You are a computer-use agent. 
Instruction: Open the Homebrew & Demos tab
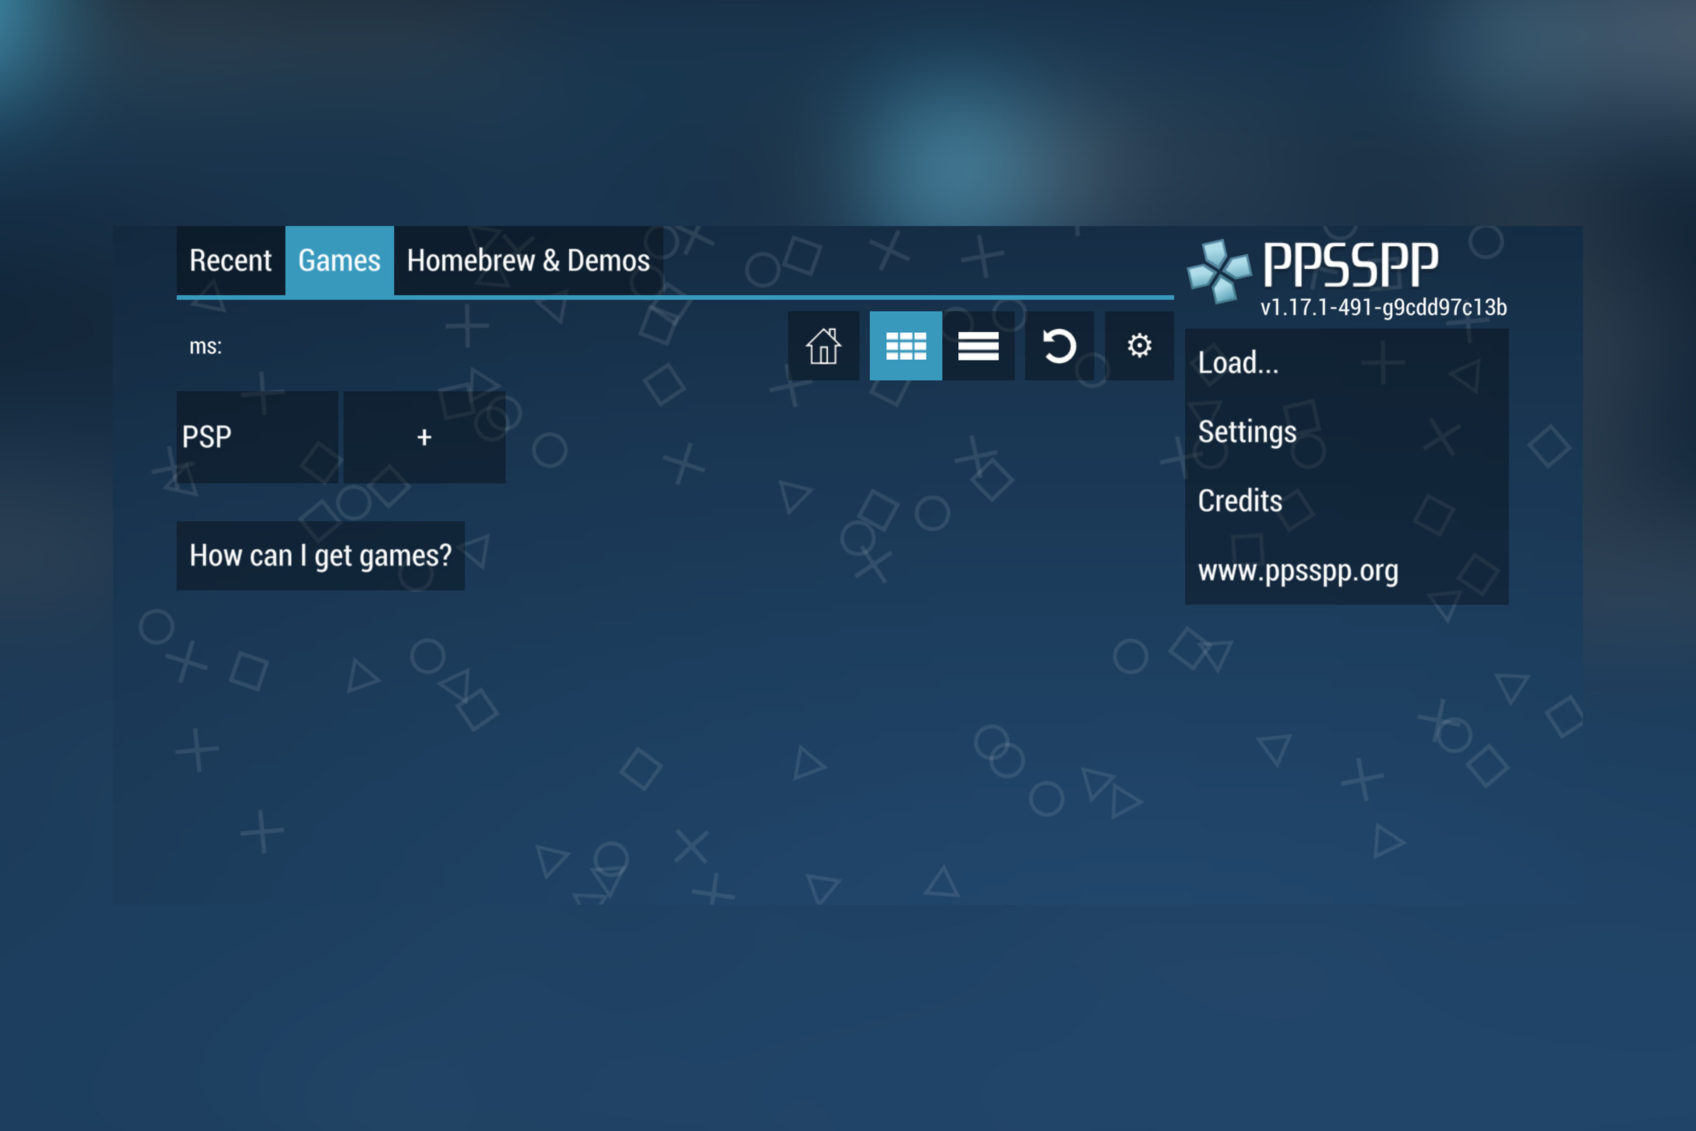point(527,262)
